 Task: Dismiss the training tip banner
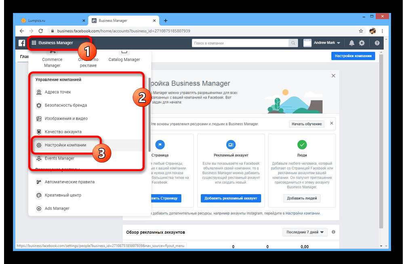click(x=332, y=124)
